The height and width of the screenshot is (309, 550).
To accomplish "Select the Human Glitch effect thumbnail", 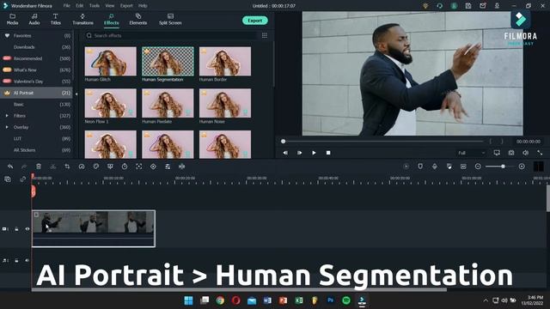I will pos(111,61).
